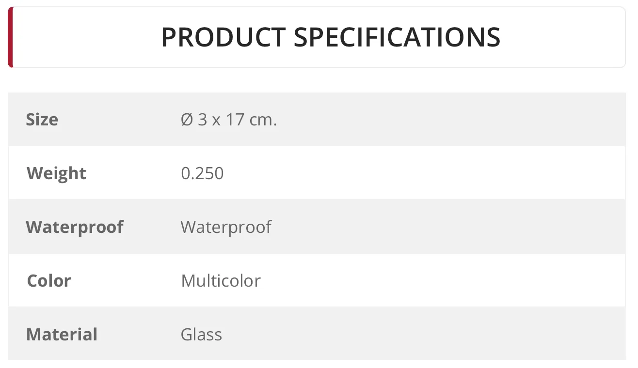638x368 pixels.
Task: Click the Ø diameter symbol in Size row
Action: 187,120
